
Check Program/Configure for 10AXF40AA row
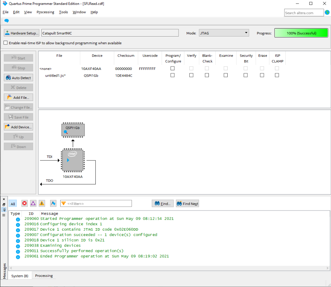[172, 69]
